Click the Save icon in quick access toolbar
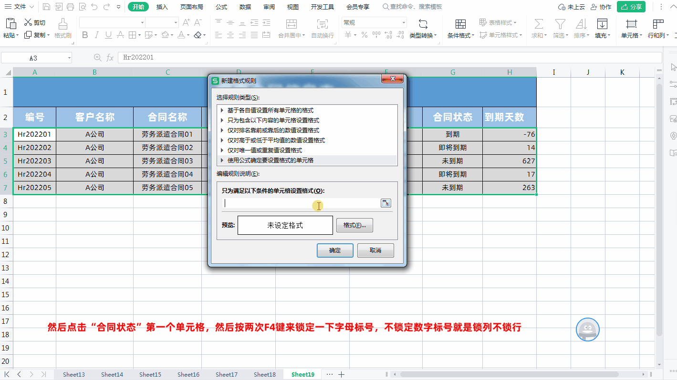 [46, 7]
